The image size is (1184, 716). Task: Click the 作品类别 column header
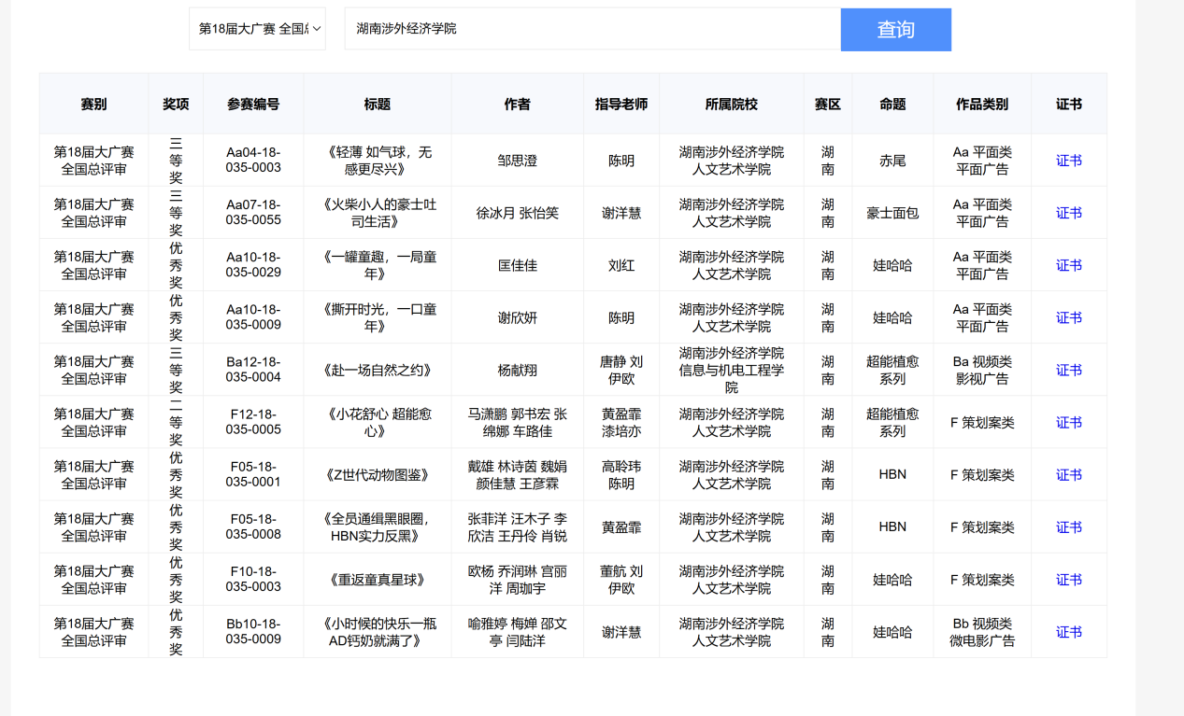pyautogui.click(x=982, y=104)
